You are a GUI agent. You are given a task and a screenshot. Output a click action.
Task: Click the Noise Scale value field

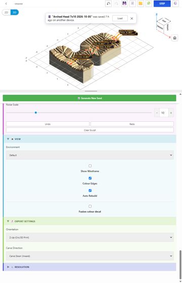point(164,113)
